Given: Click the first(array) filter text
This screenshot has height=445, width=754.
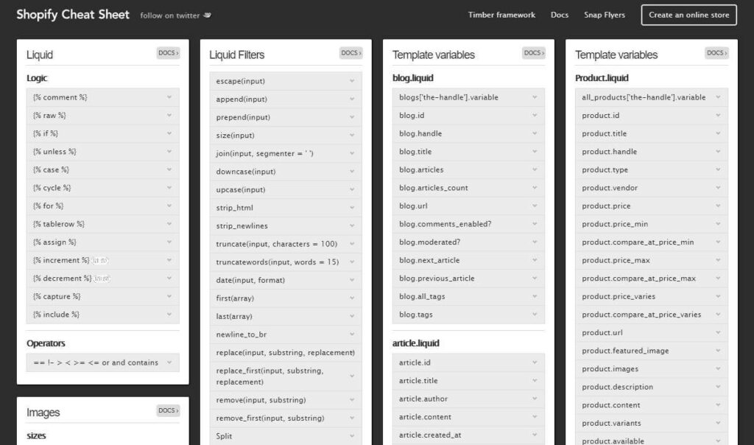Looking at the screenshot, I should coord(235,298).
